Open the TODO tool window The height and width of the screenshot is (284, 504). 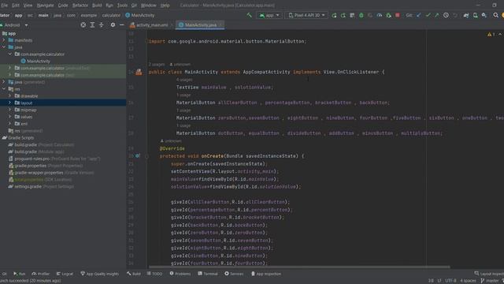click(x=154, y=274)
